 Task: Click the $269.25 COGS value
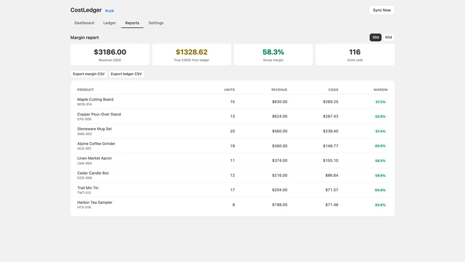point(331,102)
